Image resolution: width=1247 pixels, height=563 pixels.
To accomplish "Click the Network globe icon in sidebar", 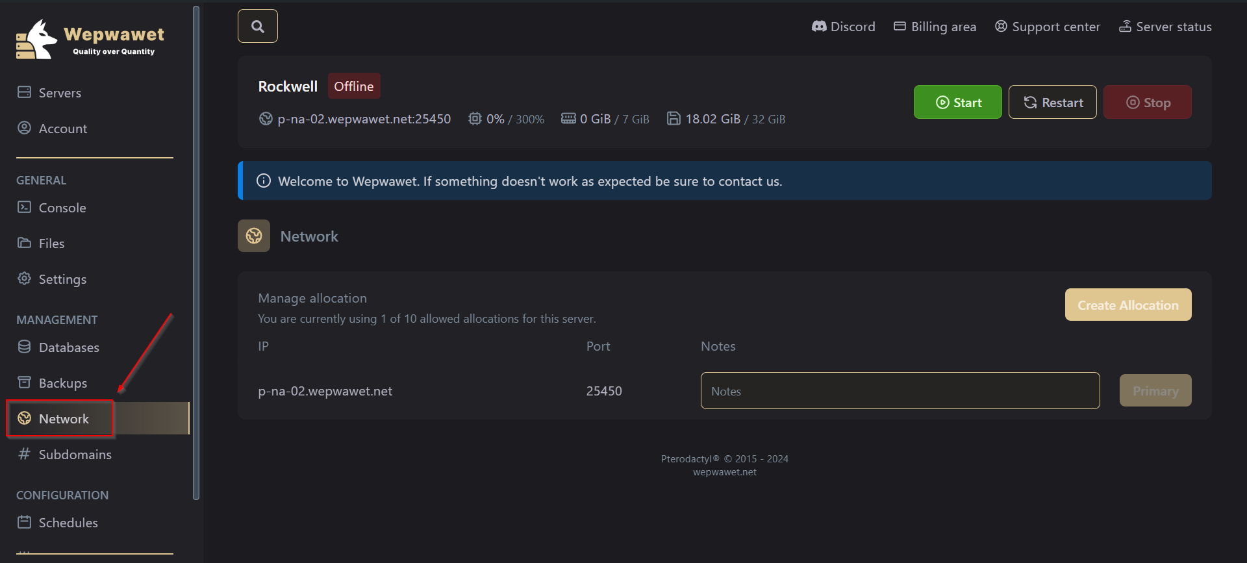I will click(24, 418).
